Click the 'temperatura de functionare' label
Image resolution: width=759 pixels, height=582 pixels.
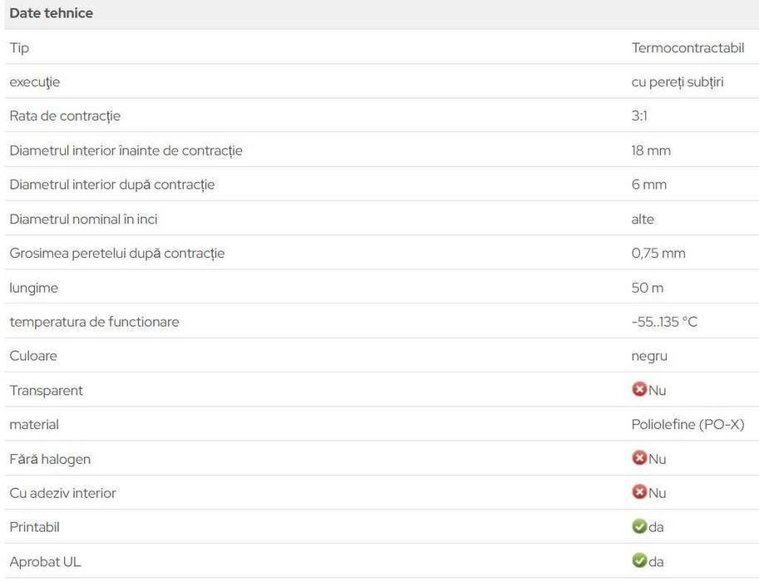(94, 322)
